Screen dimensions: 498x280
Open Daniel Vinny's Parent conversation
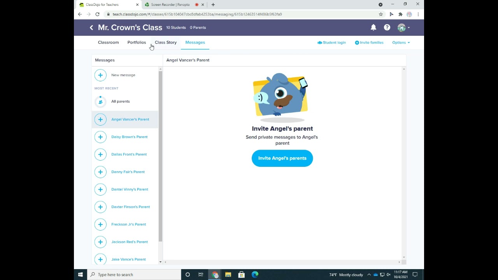point(130,189)
